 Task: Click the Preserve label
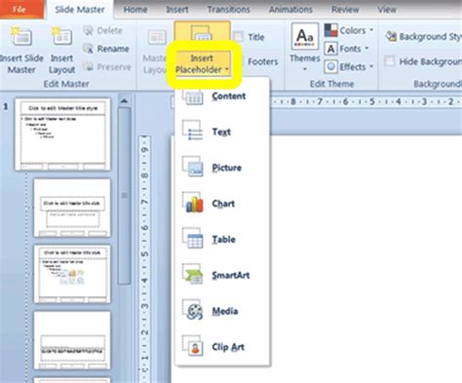(x=114, y=67)
